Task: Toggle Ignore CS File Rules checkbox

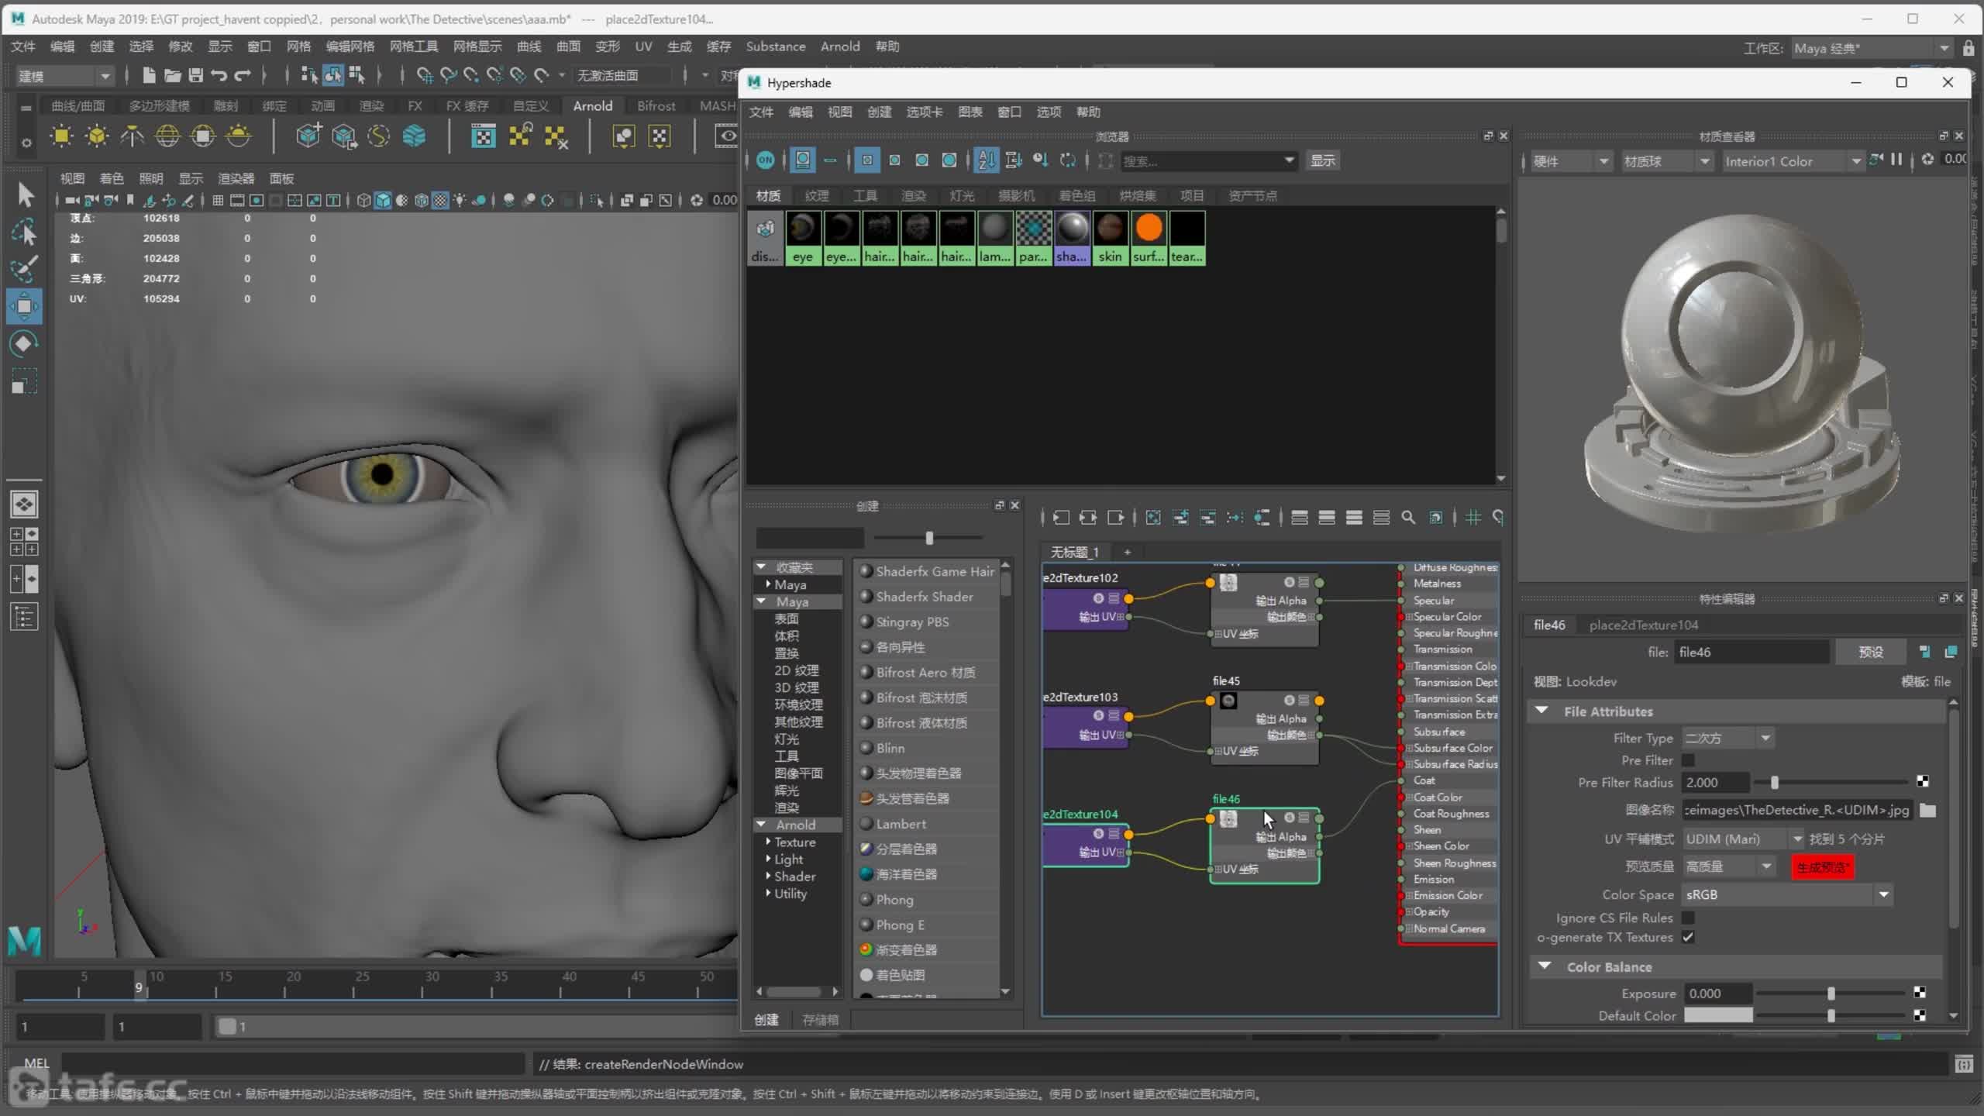Action: (x=1688, y=918)
